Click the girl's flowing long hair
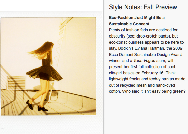Screen dimensions: 188x134 coord(42,50)
